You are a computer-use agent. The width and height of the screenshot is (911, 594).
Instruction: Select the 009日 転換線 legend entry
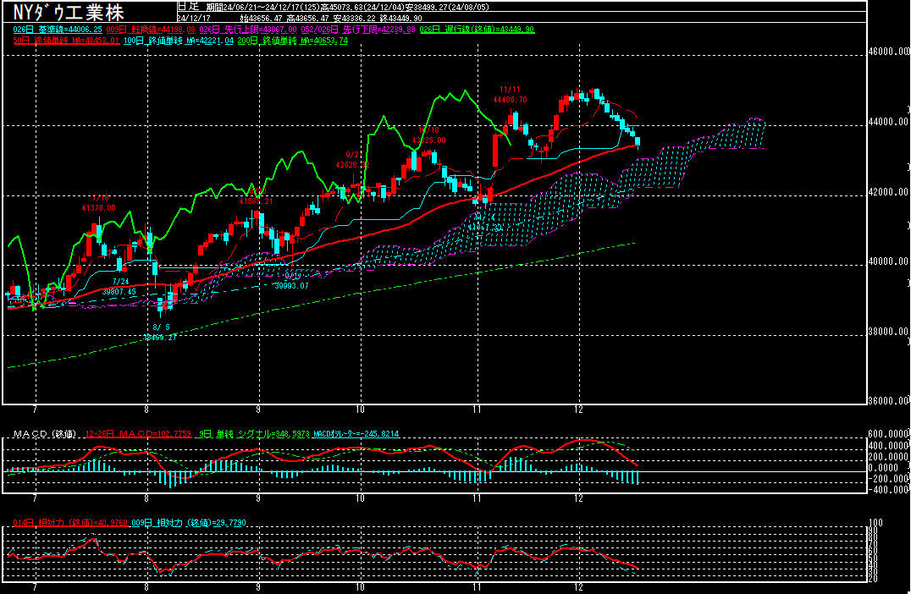[151, 30]
